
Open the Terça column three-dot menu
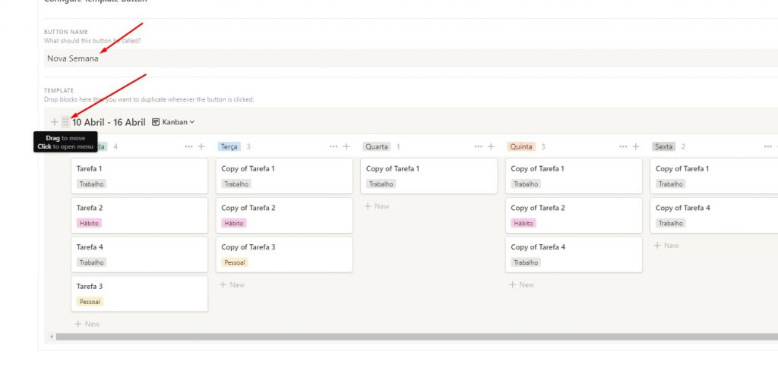(x=334, y=146)
